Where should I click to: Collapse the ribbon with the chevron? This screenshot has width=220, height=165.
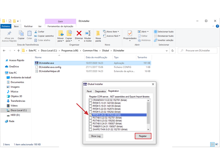tap(213, 26)
